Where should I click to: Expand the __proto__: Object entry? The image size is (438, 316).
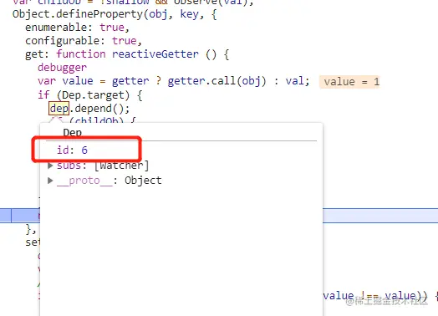[50, 181]
